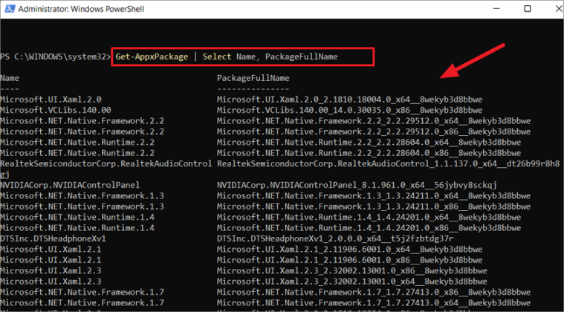564x312 pixels.
Task: Click the 'PS C:\WINDOWS\system32>' prompt
Action: pyautogui.click(x=56, y=56)
